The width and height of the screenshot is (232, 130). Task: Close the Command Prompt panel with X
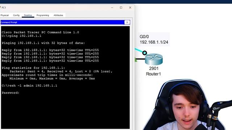click(127, 22)
